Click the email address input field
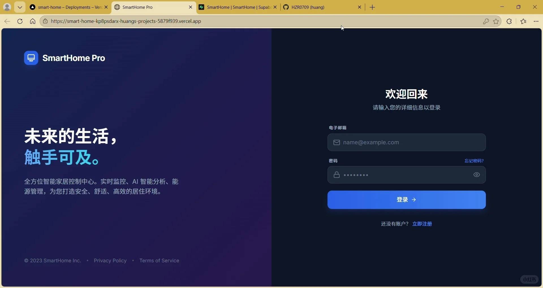The height and width of the screenshot is (288, 543). (406, 142)
